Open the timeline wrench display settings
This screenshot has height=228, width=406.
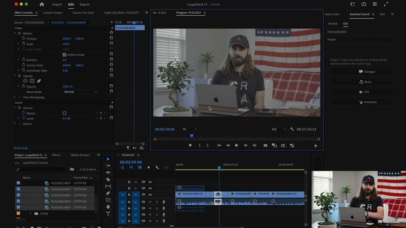157,167
